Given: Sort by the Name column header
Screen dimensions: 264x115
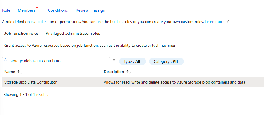Looking at the screenshot, I should [10, 72].
